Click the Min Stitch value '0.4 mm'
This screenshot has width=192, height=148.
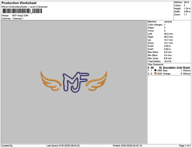click(x=168, y=55)
